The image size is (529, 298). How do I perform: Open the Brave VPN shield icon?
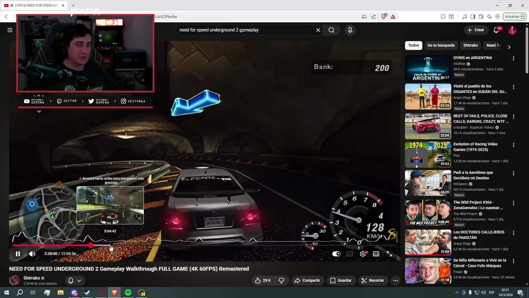[x=498, y=17]
